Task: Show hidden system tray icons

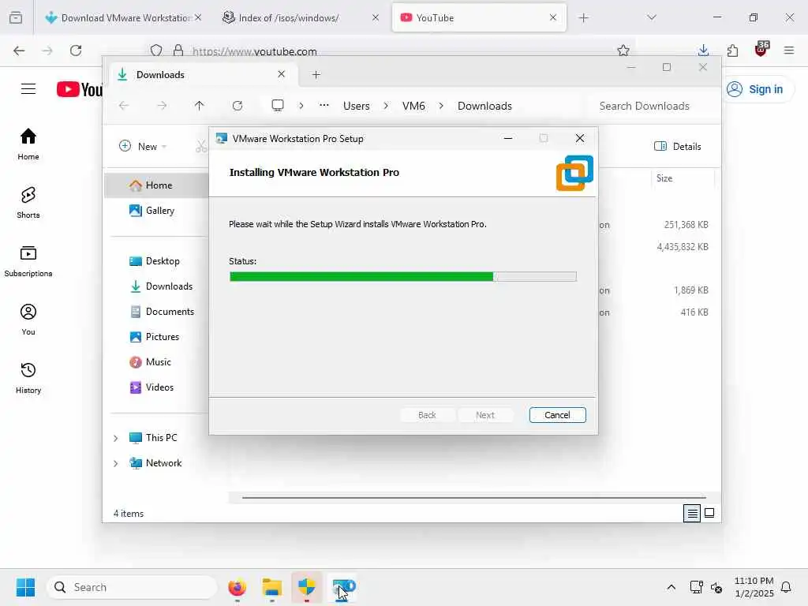Action: [671, 587]
